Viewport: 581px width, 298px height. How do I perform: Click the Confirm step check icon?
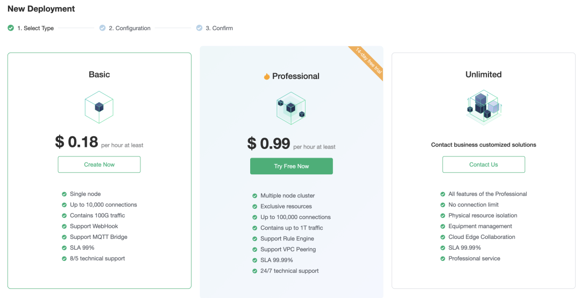(199, 28)
